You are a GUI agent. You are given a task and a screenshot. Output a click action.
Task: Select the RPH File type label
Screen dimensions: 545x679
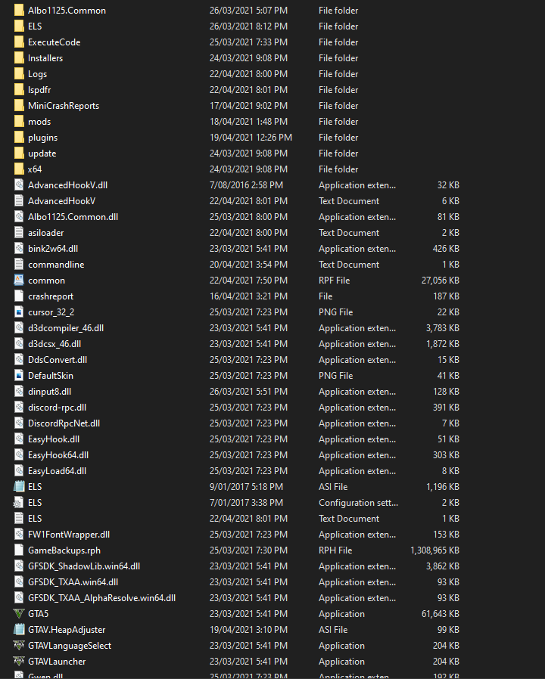point(335,550)
